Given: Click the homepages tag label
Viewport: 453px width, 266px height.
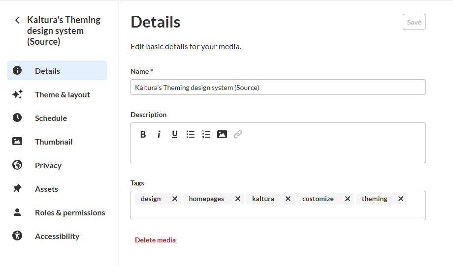Looking at the screenshot, I should tap(206, 199).
